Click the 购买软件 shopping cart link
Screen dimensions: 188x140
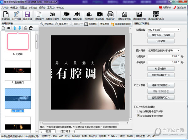(x=165, y=8)
